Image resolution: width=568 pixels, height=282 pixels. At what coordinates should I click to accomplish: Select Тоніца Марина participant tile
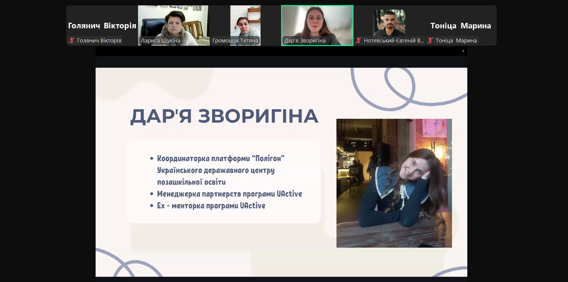point(461,25)
